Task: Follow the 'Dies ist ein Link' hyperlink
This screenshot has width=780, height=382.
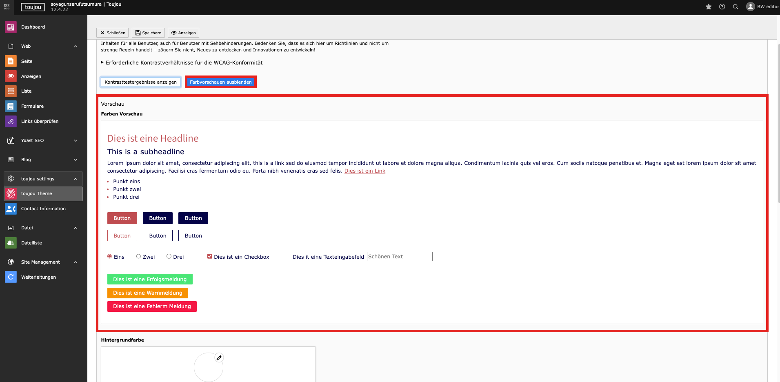Action: coord(364,171)
